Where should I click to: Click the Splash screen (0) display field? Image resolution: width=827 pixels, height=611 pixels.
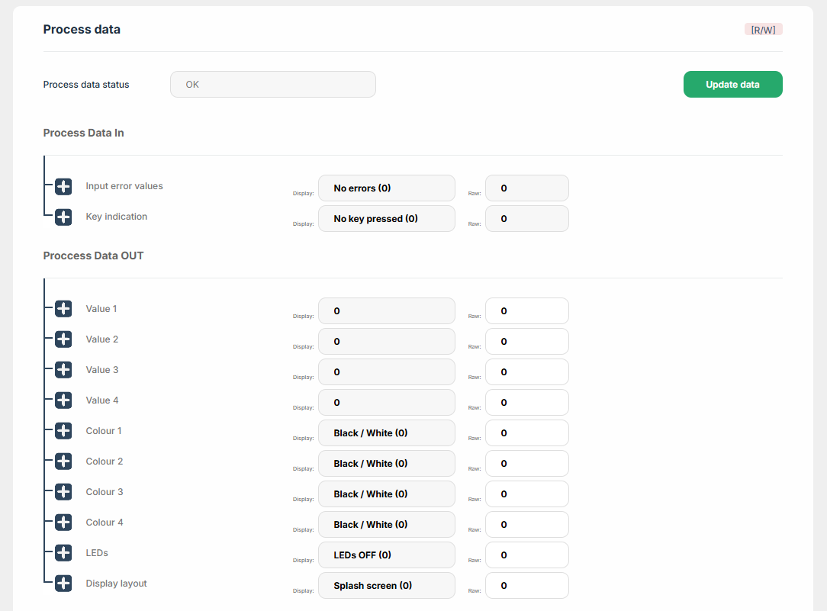[386, 585]
